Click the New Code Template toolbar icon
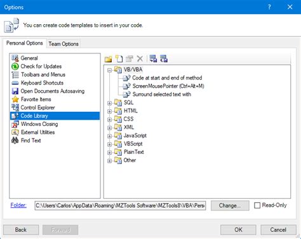 point(119,58)
